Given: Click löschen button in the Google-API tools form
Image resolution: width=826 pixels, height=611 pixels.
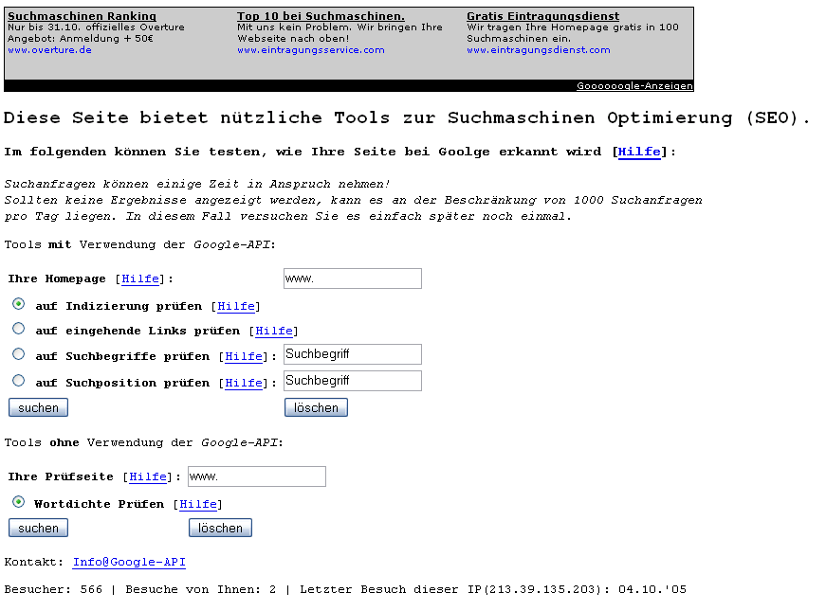Looking at the screenshot, I should pyautogui.click(x=316, y=408).
